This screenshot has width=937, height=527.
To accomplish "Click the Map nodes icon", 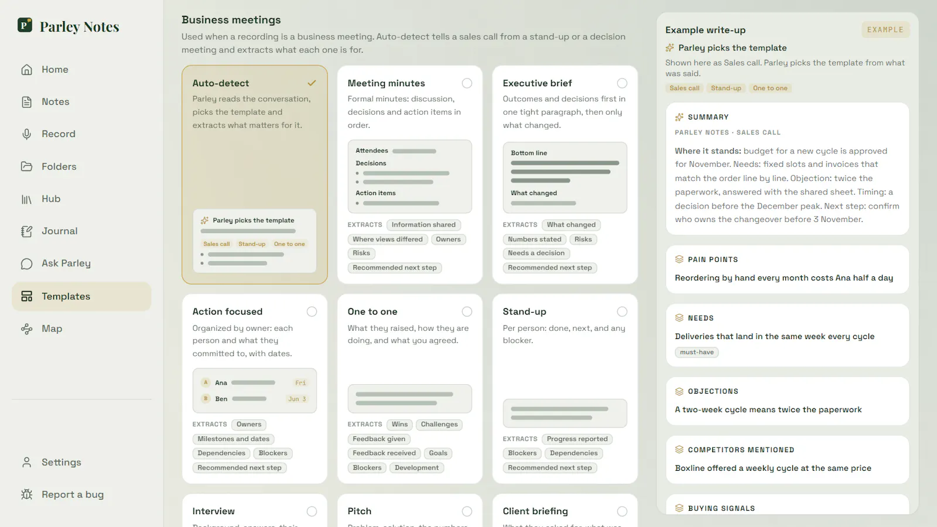I will [27, 328].
